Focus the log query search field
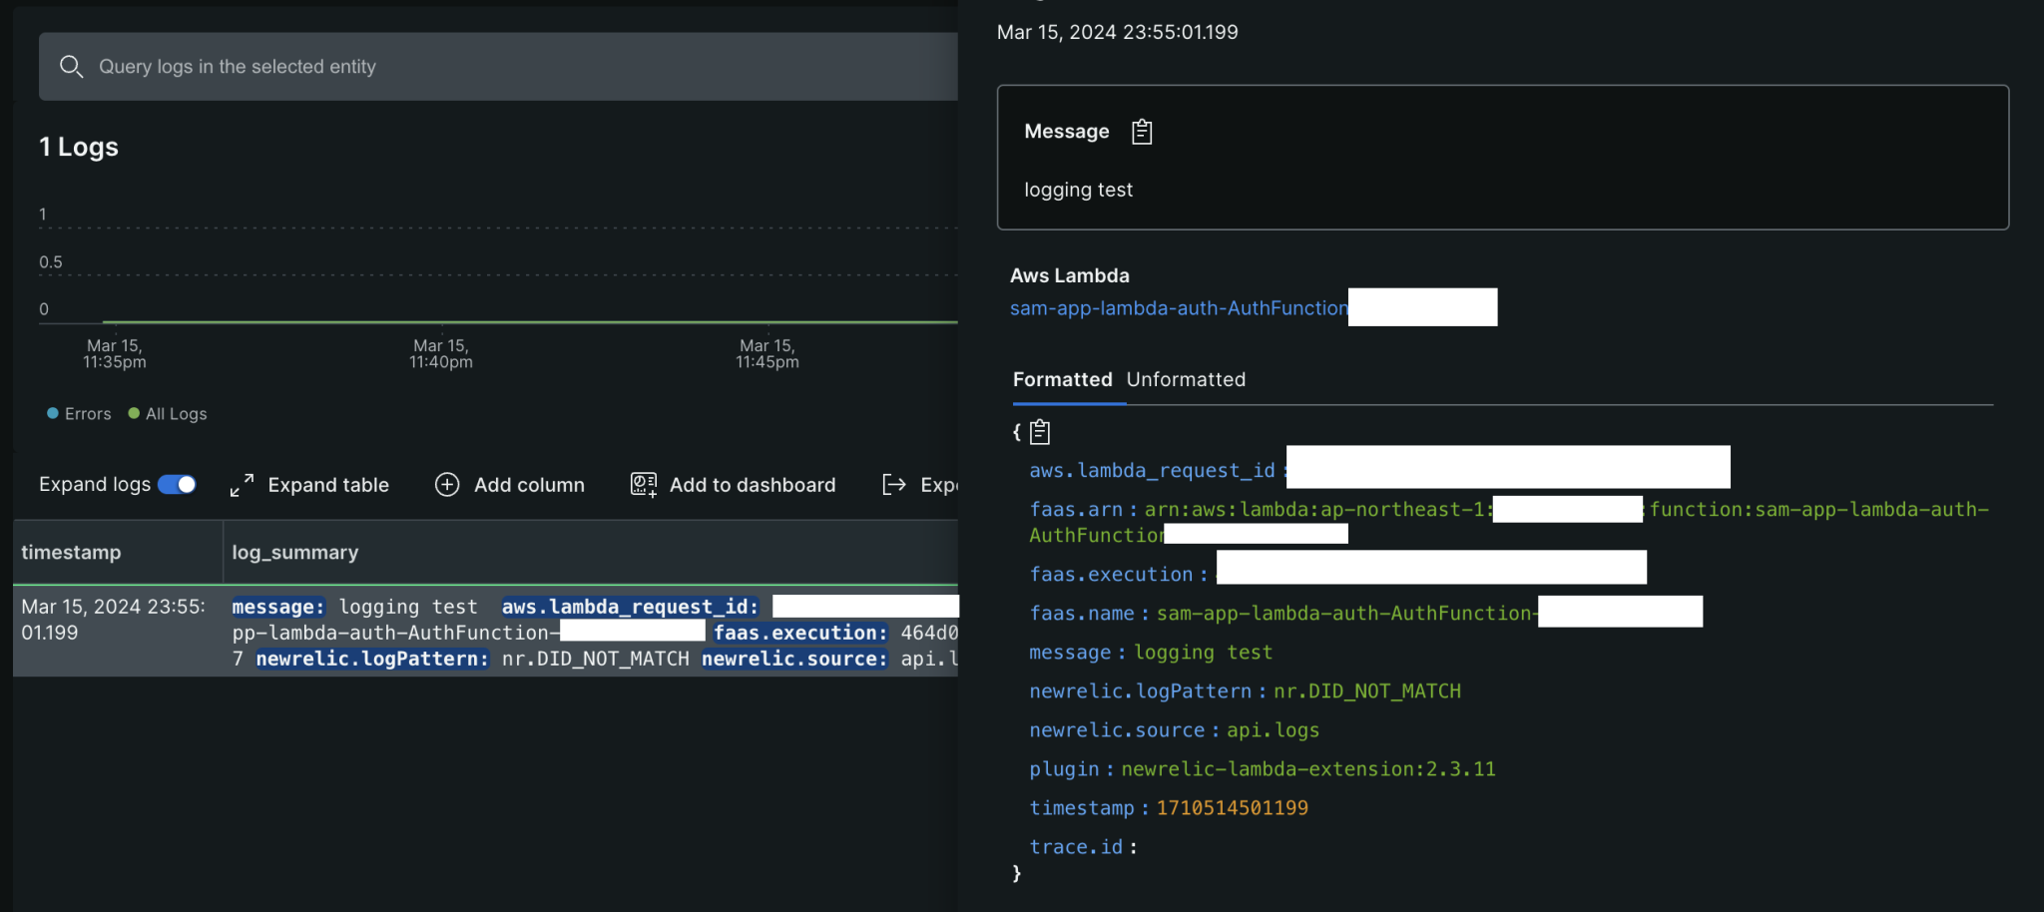The height and width of the screenshot is (912, 2044). (498, 67)
